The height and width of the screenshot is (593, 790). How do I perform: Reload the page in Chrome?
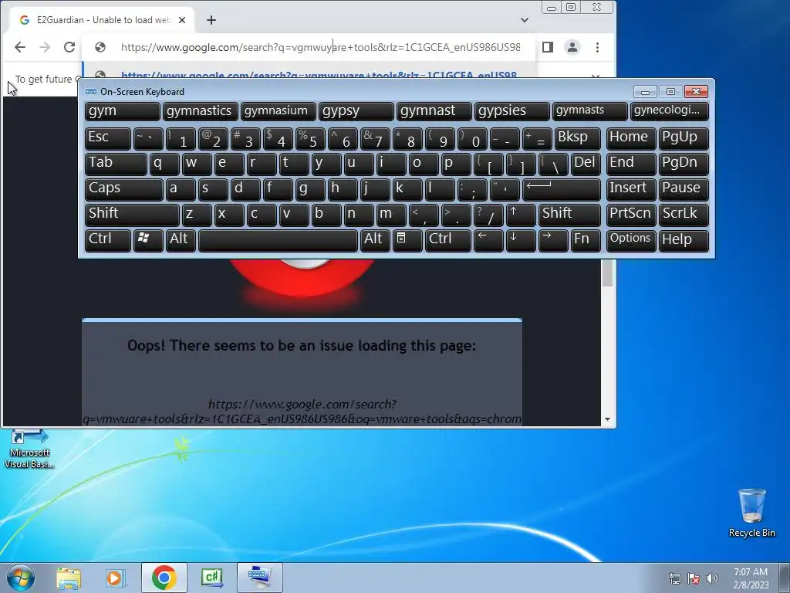[x=69, y=47]
